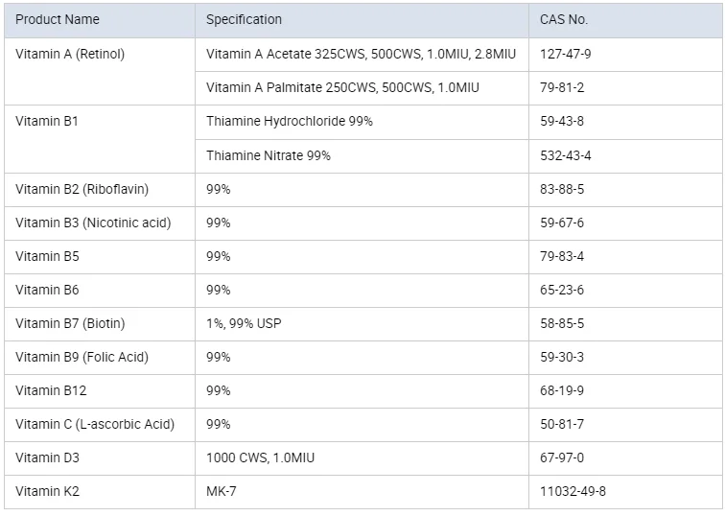Click the 1%, 99% USP Biotin specification
The image size is (725, 516).
pos(244,323)
